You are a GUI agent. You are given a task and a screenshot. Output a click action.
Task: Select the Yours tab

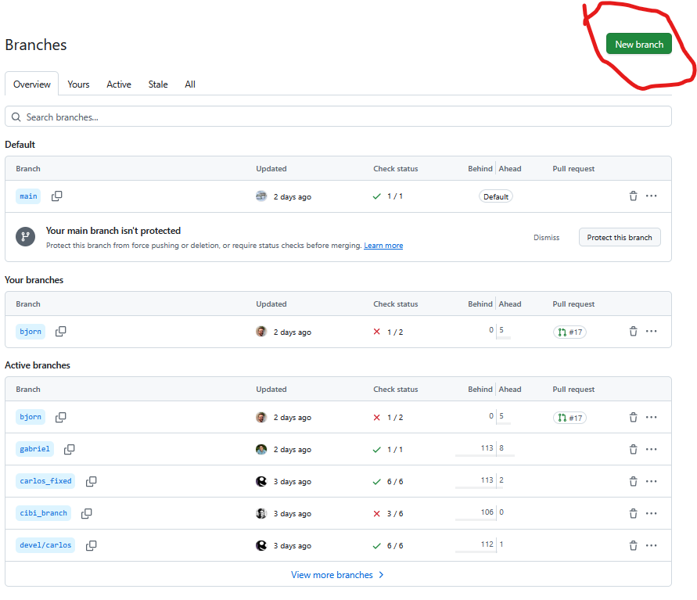point(78,84)
